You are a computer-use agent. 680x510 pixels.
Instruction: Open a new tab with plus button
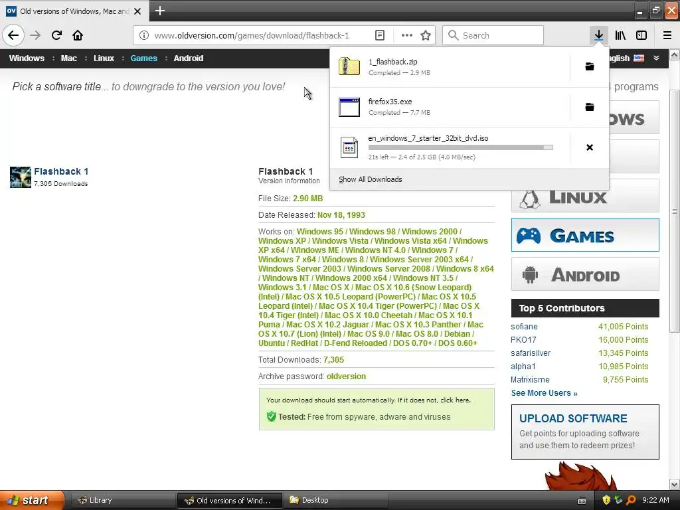point(160,11)
